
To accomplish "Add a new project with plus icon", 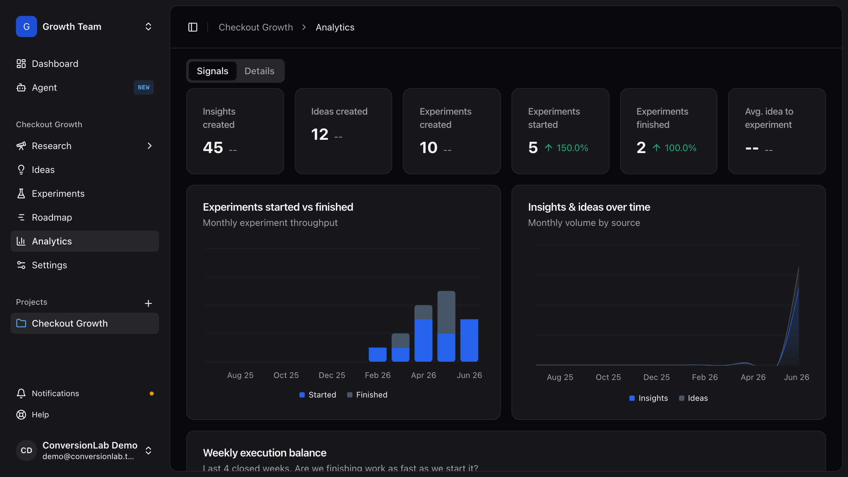I will 148,303.
